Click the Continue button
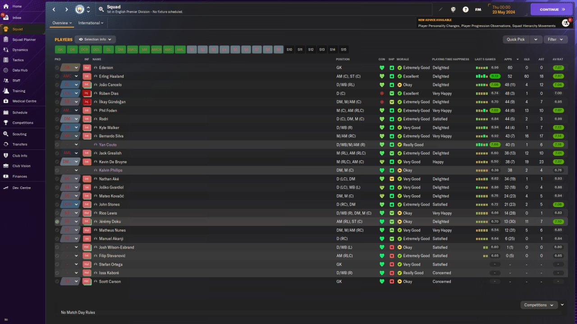577x324 pixels. [x=551, y=9]
